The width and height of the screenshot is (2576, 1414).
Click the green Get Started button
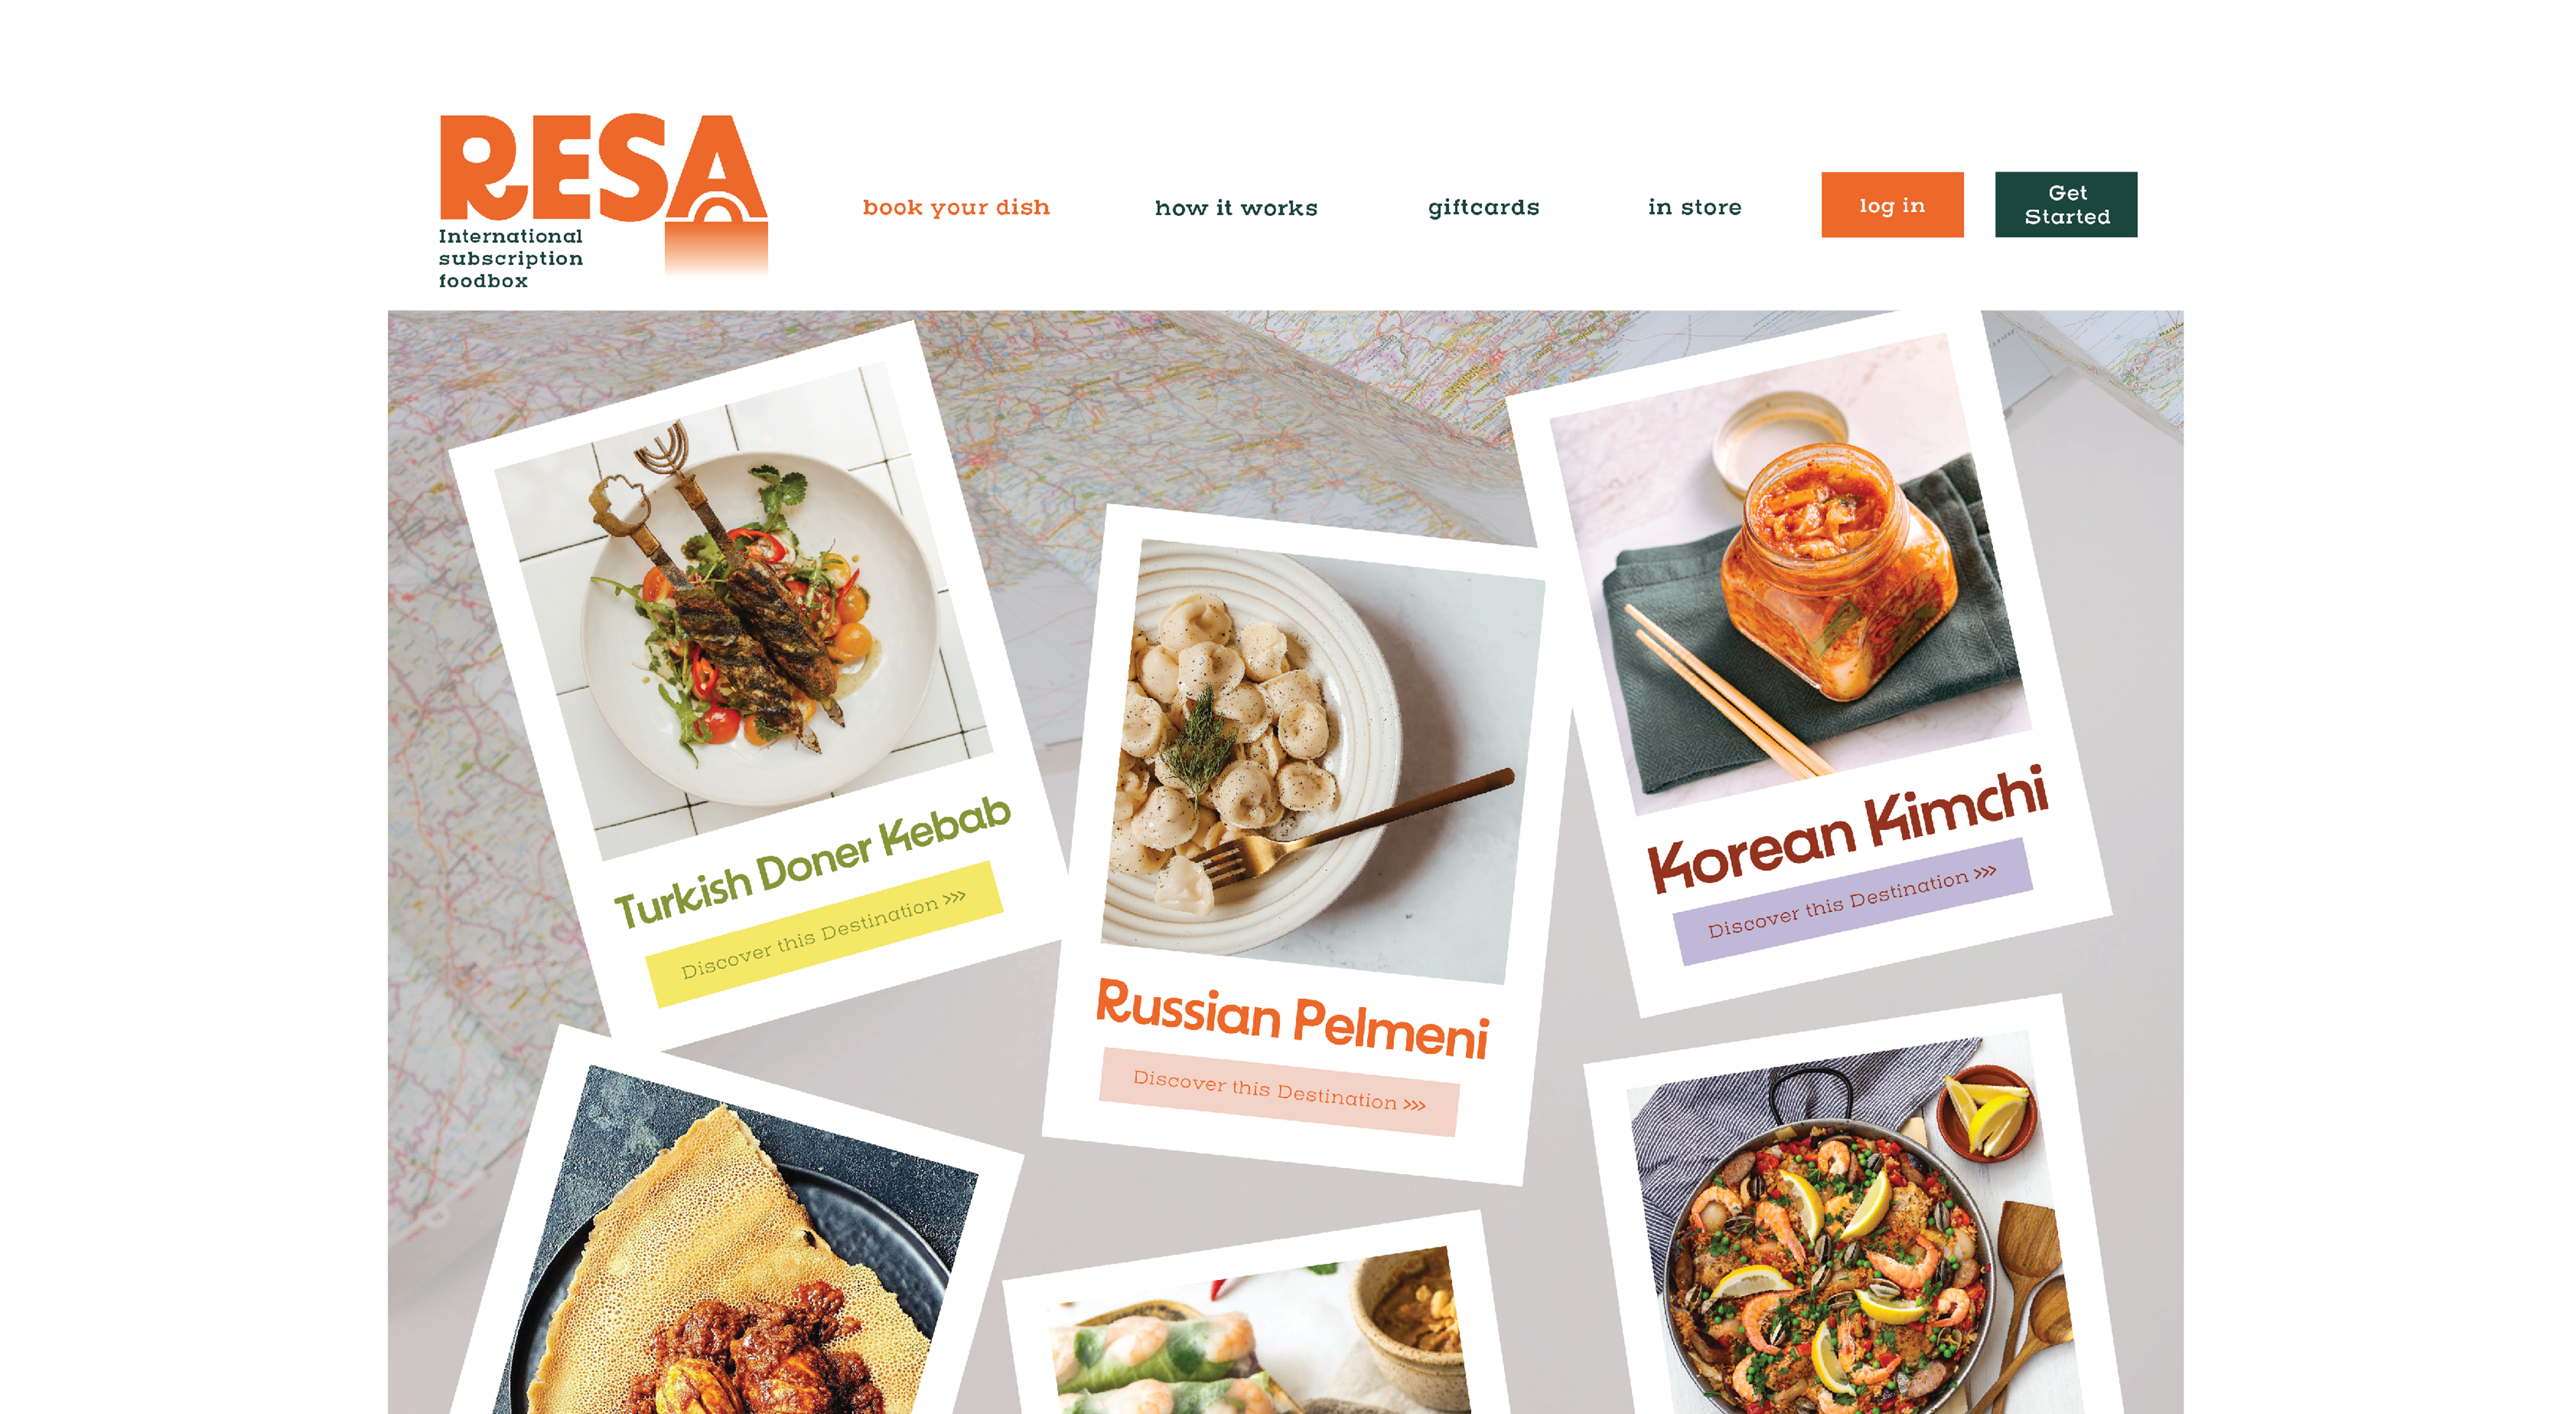pyautogui.click(x=2066, y=205)
